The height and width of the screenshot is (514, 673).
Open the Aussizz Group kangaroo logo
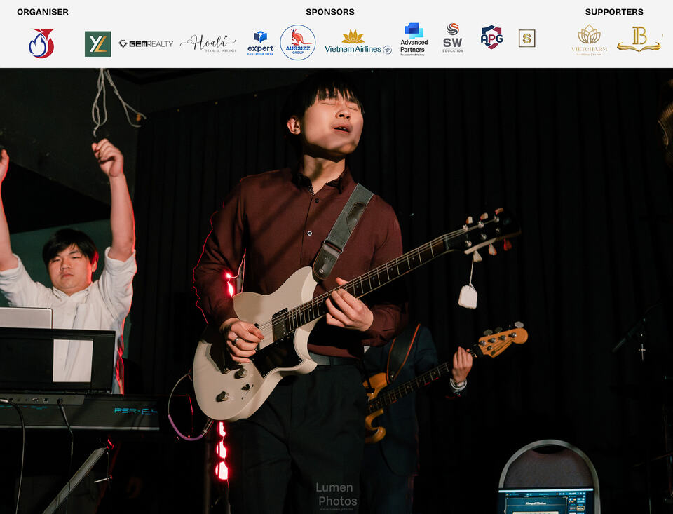point(298,43)
